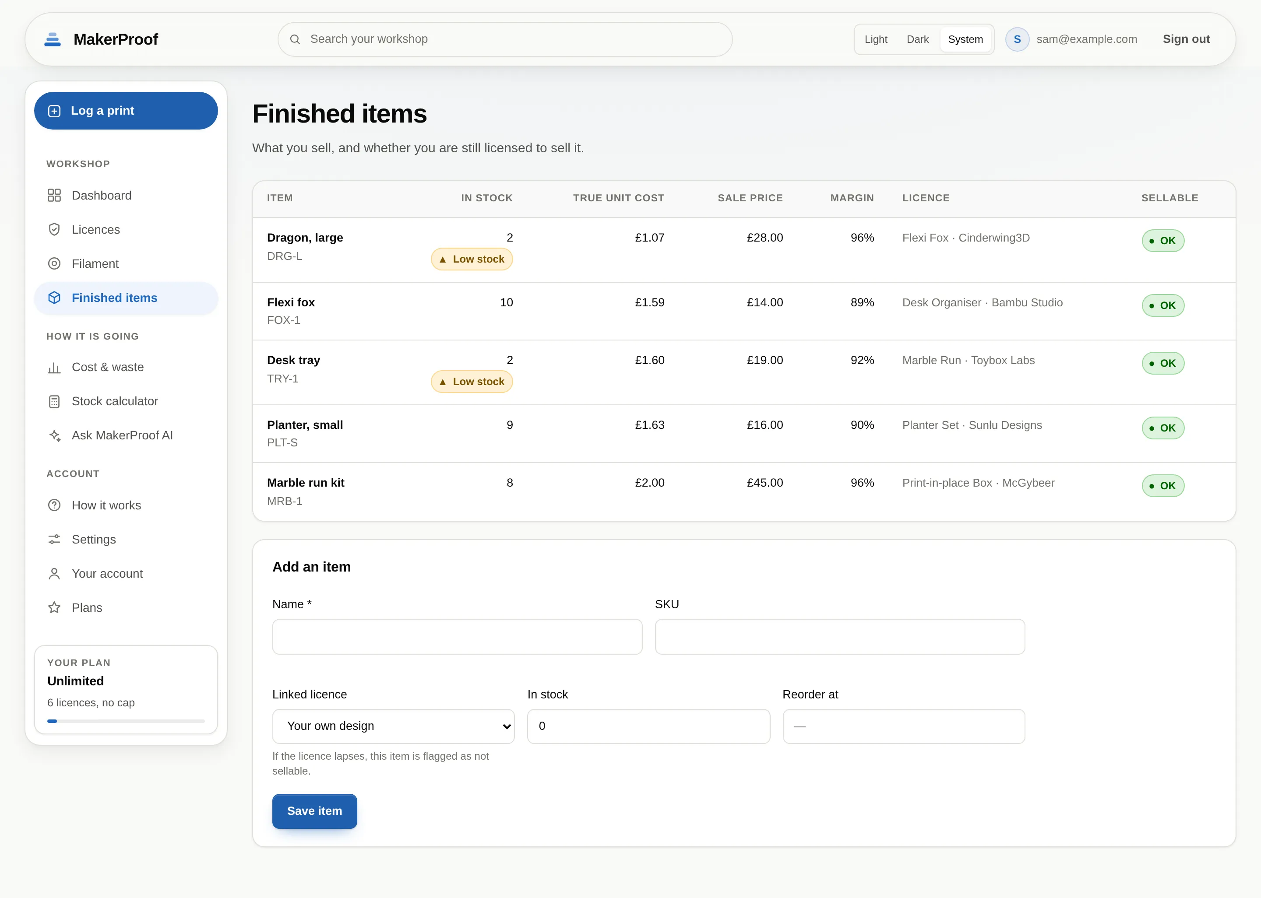Click the Settings sliders icon
Viewport: 1261px width, 898px height.
[54, 540]
